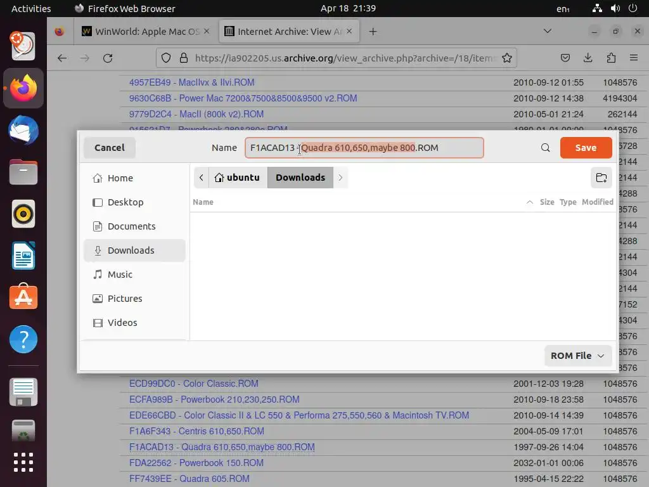Open the Quadra 605.ROM link
This screenshot has height=487, width=649.
click(x=189, y=479)
